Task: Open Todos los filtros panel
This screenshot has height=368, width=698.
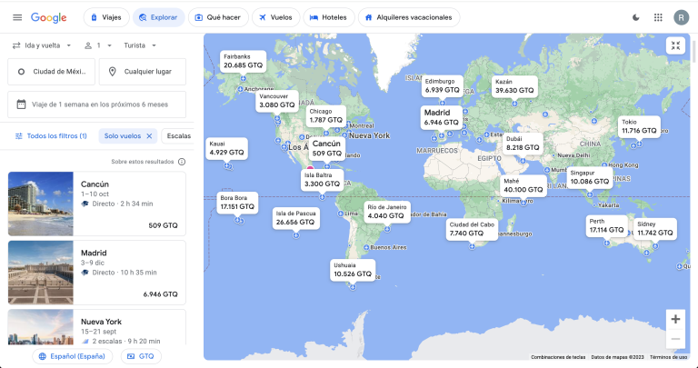Action: click(50, 135)
